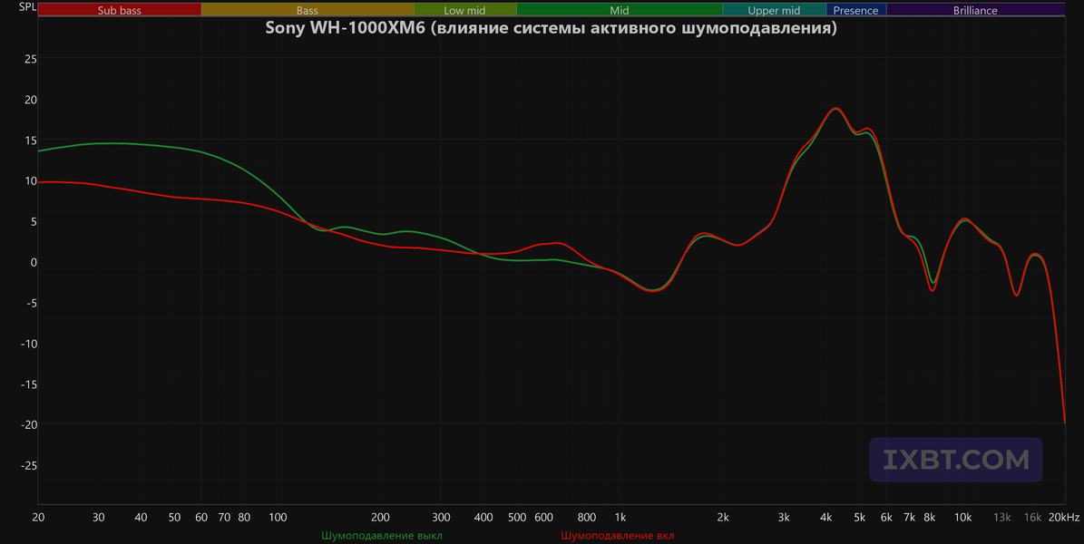The width and height of the screenshot is (1084, 544).
Task: Click the 100 Hz axis tick label
Action: click(x=278, y=517)
